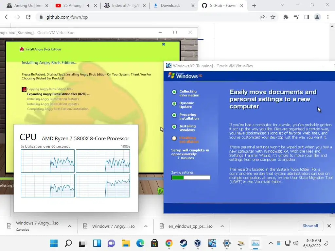Open File Explorer from the taskbar
This screenshot has width=335, height=251.
click(x=126, y=243)
